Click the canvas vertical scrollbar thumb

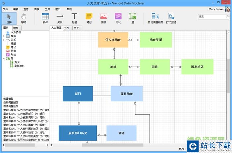click(x=229, y=76)
